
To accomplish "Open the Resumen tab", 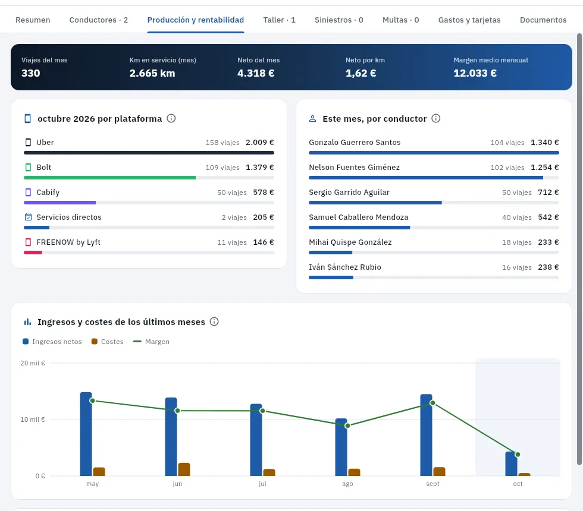I will pos(33,20).
